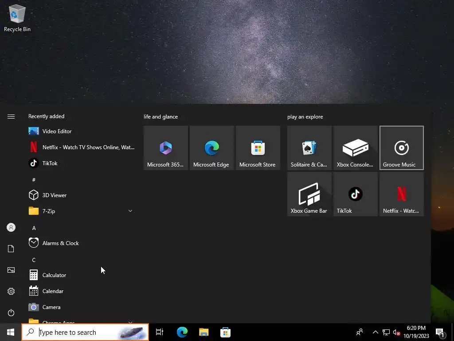Open the user account icon in Start sidebar

pyautogui.click(x=11, y=227)
